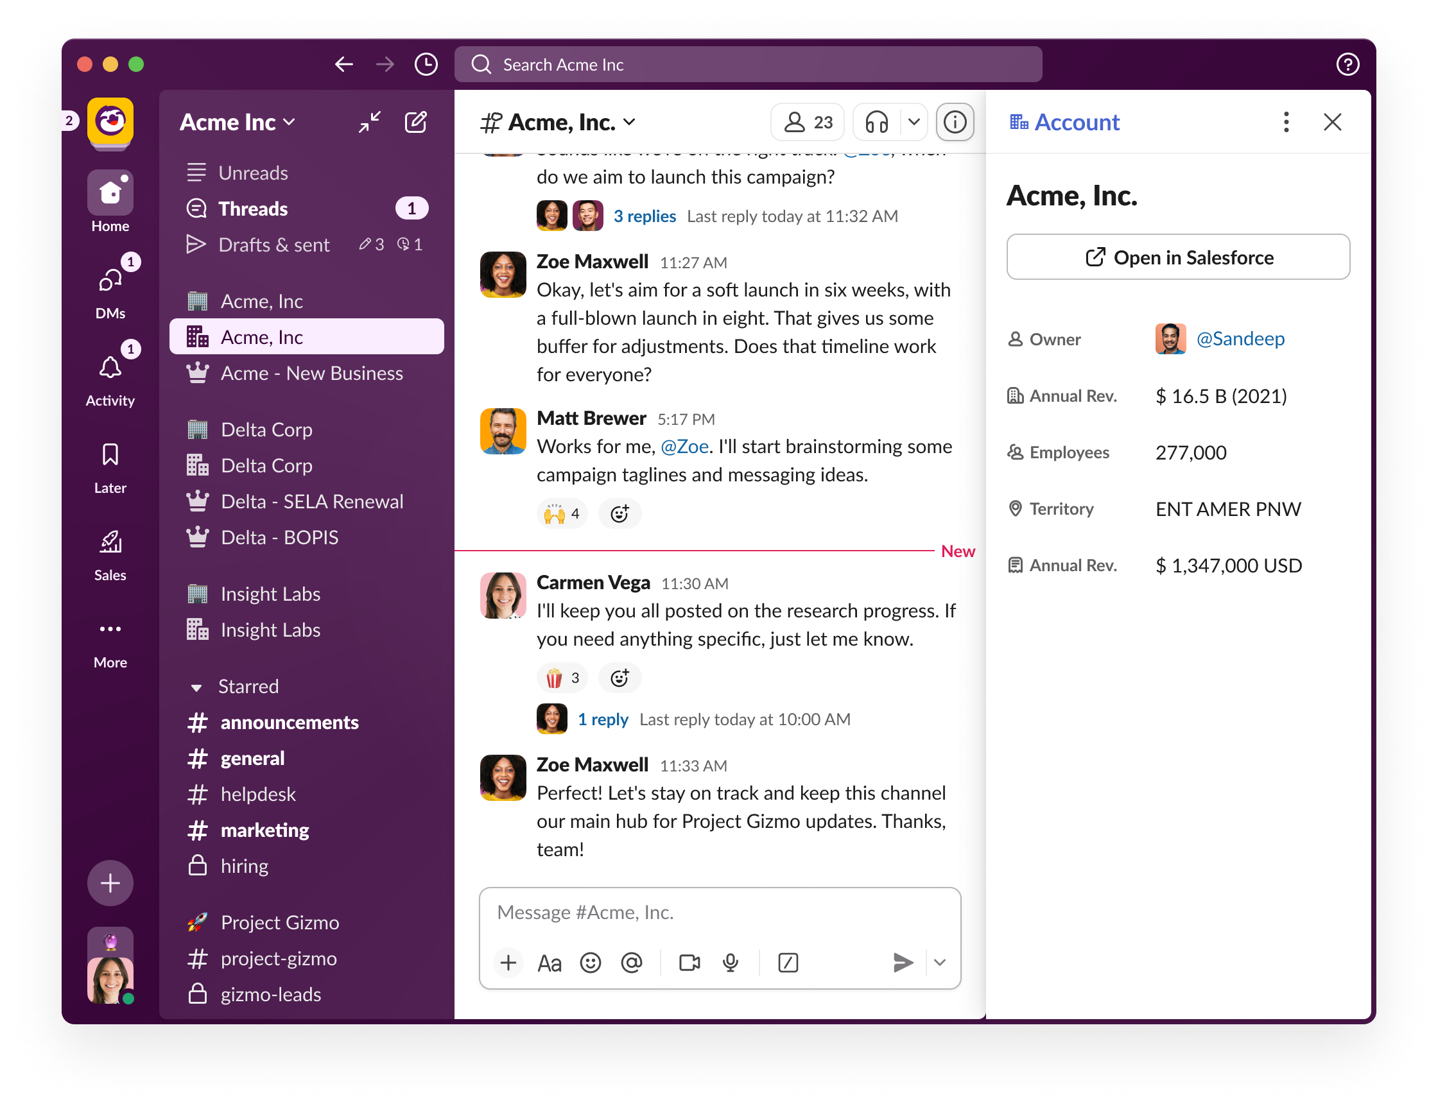Click the popcorn reaction with 3
The image size is (1438, 1109).
point(562,678)
